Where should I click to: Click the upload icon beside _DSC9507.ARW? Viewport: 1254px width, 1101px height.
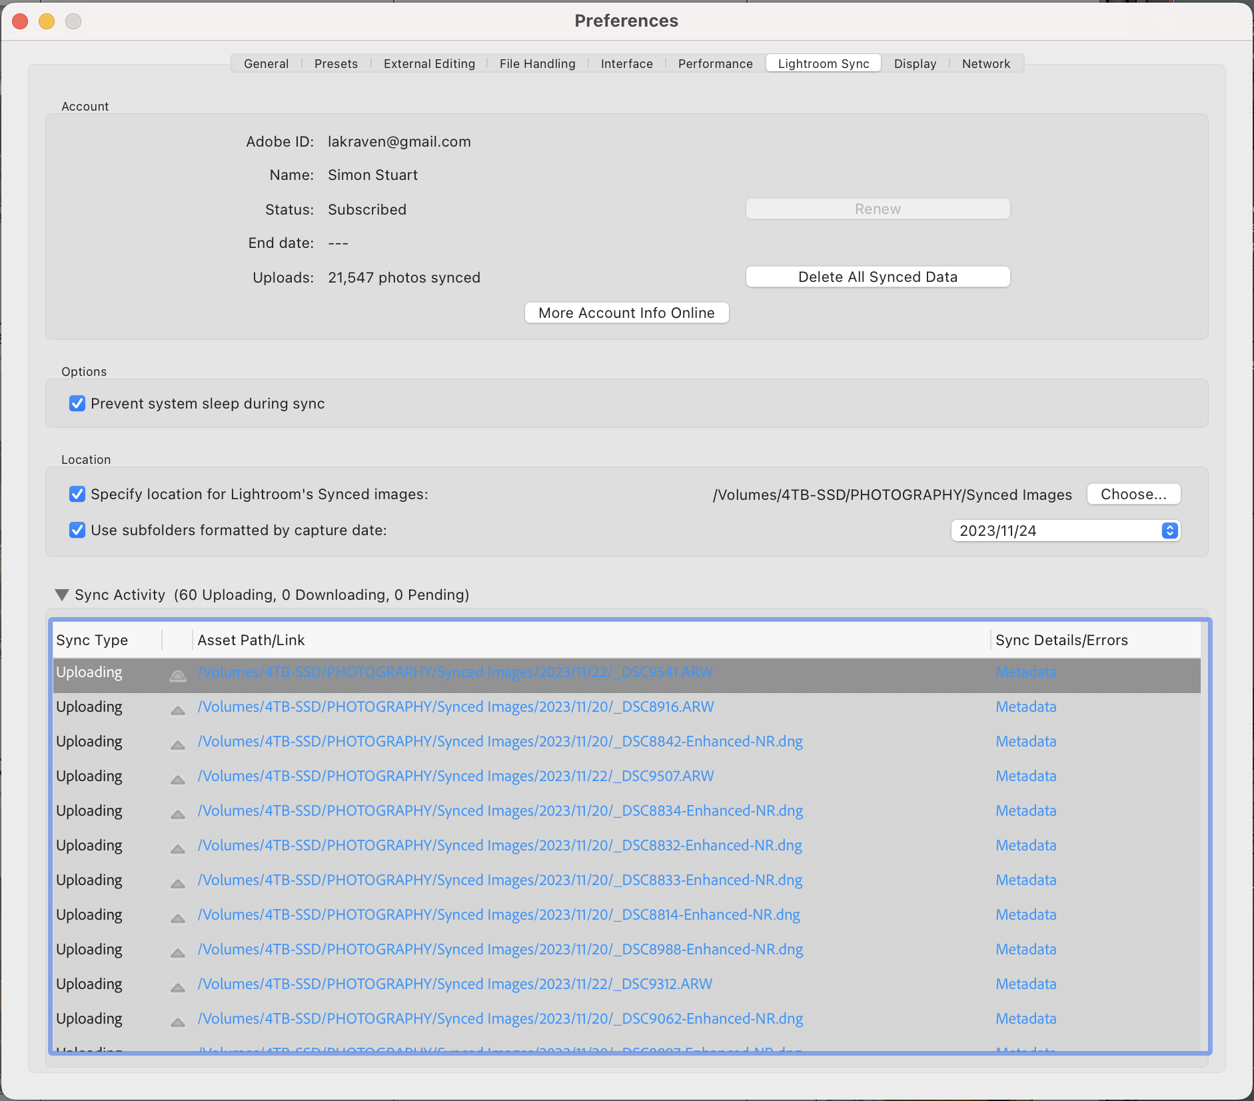178,780
